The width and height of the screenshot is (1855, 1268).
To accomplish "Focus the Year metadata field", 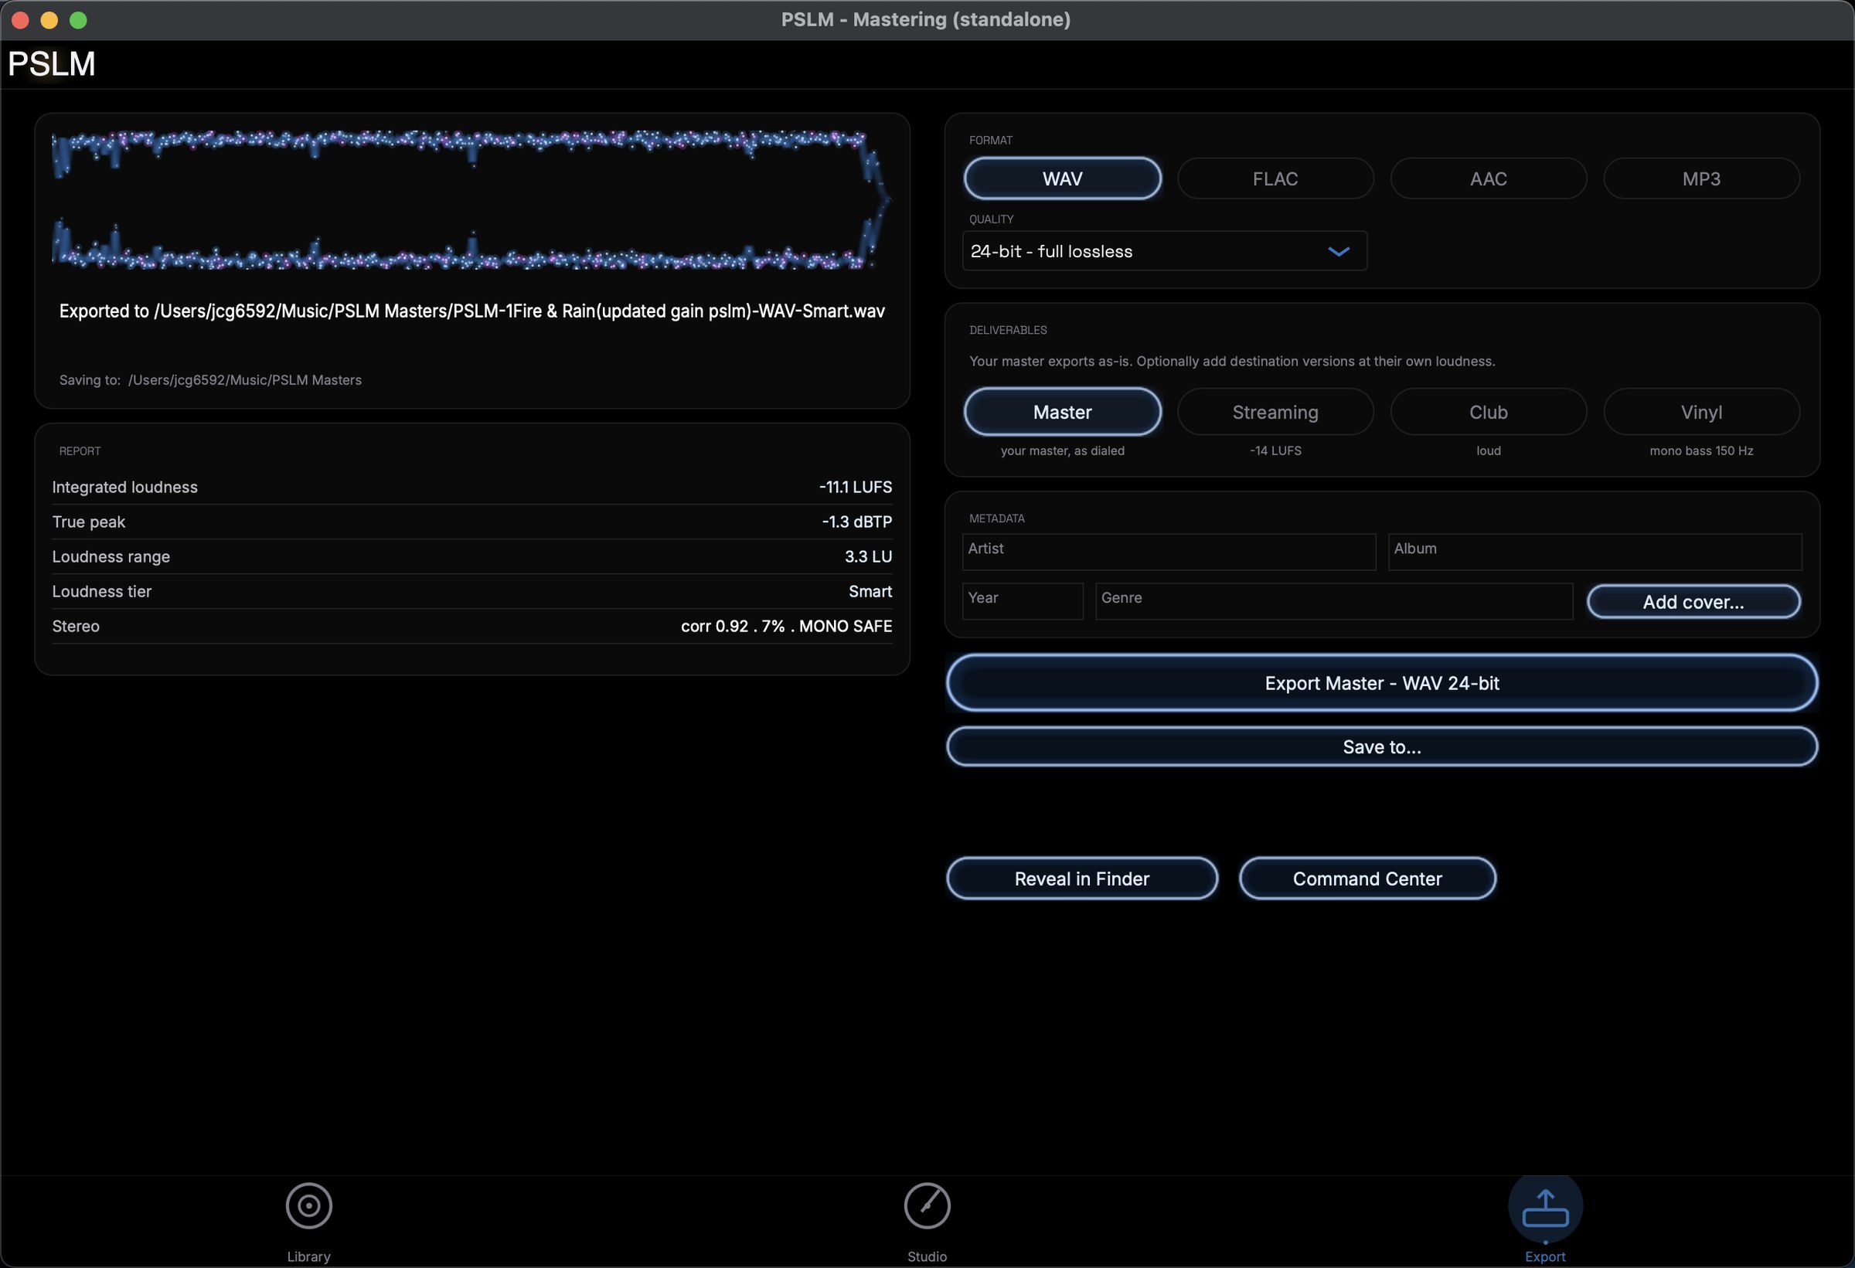I will pyautogui.click(x=1023, y=601).
